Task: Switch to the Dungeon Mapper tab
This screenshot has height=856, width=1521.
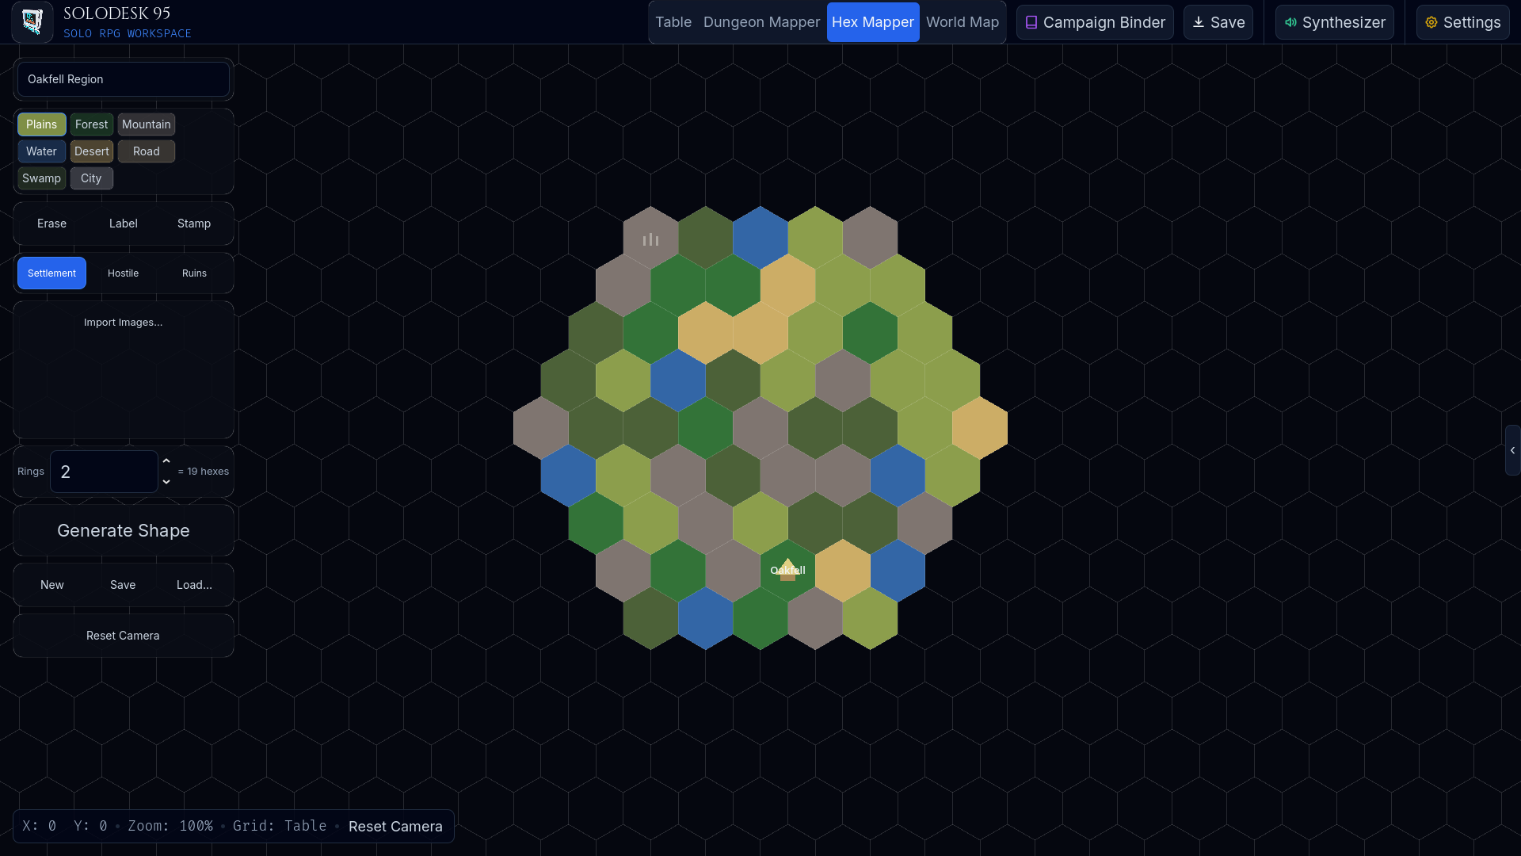Action: tap(761, 22)
